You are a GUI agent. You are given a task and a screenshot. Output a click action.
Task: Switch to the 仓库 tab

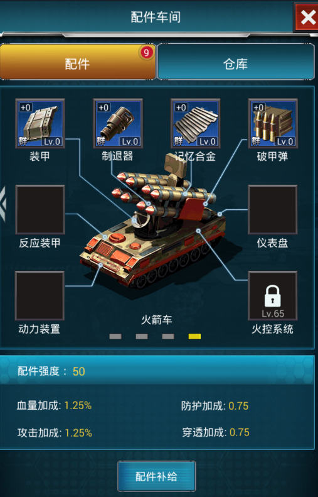point(236,62)
